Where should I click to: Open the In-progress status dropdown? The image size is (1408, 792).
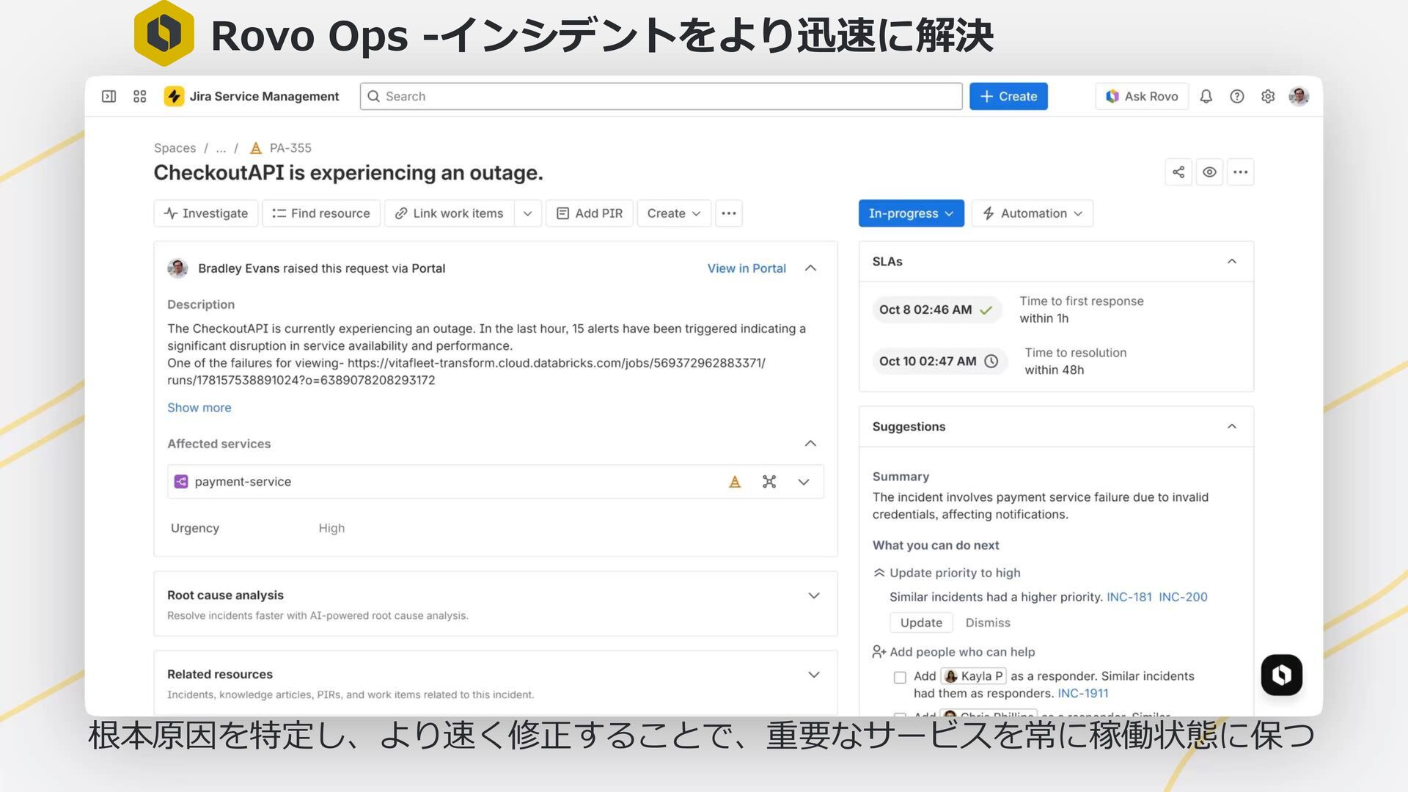tap(911, 213)
